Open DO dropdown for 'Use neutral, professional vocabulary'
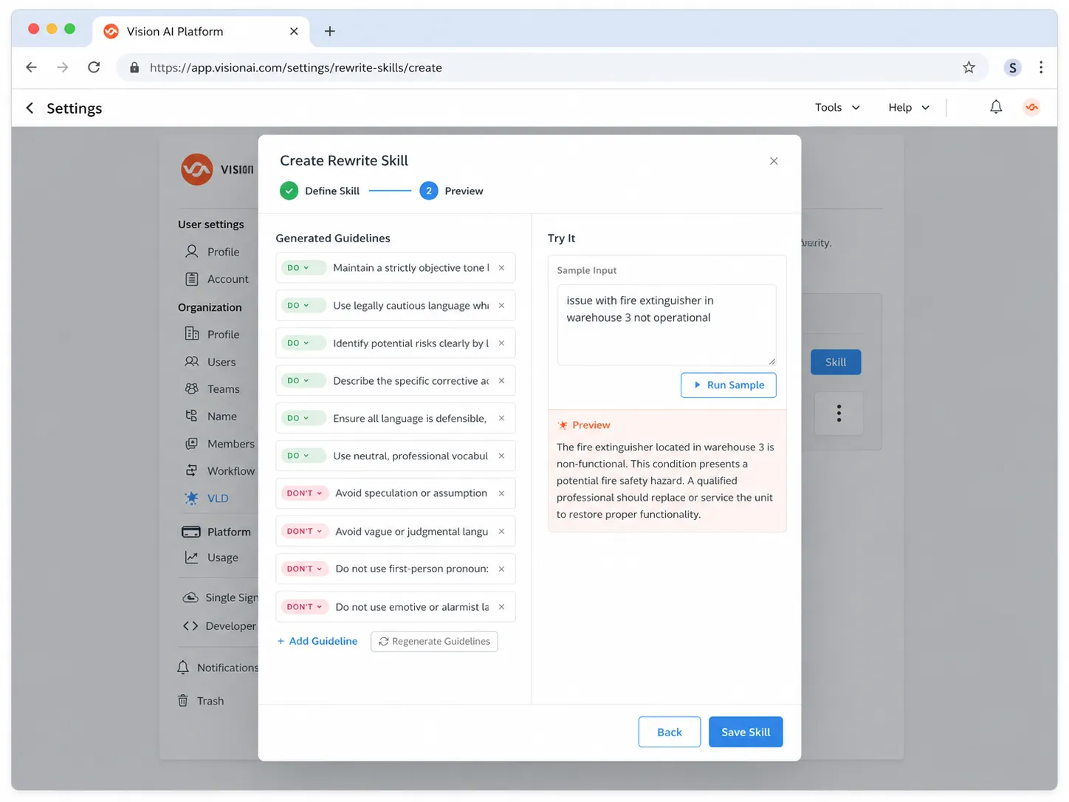1069x802 pixels. coord(303,456)
